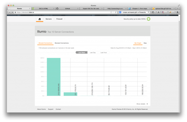Image resolution: width=187 pixels, height=122 pixels.
Task: Click the Firefox home toolbar button
Action: [x=158, y=12]
